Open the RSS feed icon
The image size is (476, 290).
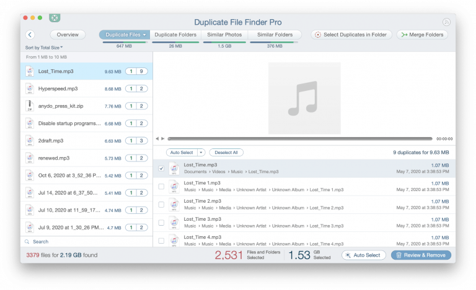click(446, 22)
